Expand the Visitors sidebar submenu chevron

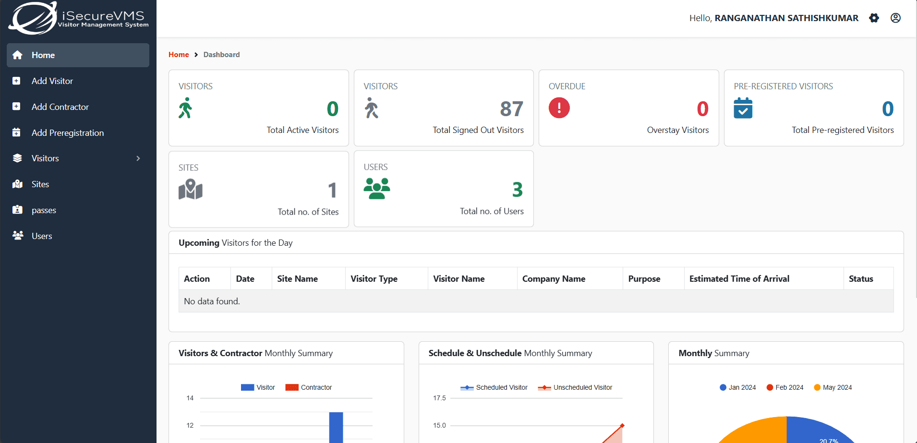pyautogui.click(x=138, y=158)
